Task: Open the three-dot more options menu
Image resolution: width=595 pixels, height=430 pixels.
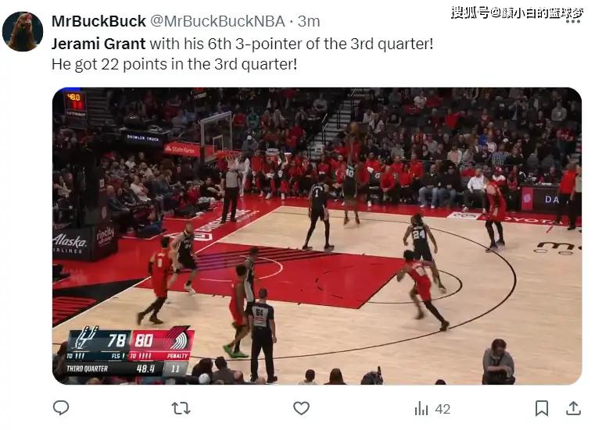Action: (x=572, y=22)
